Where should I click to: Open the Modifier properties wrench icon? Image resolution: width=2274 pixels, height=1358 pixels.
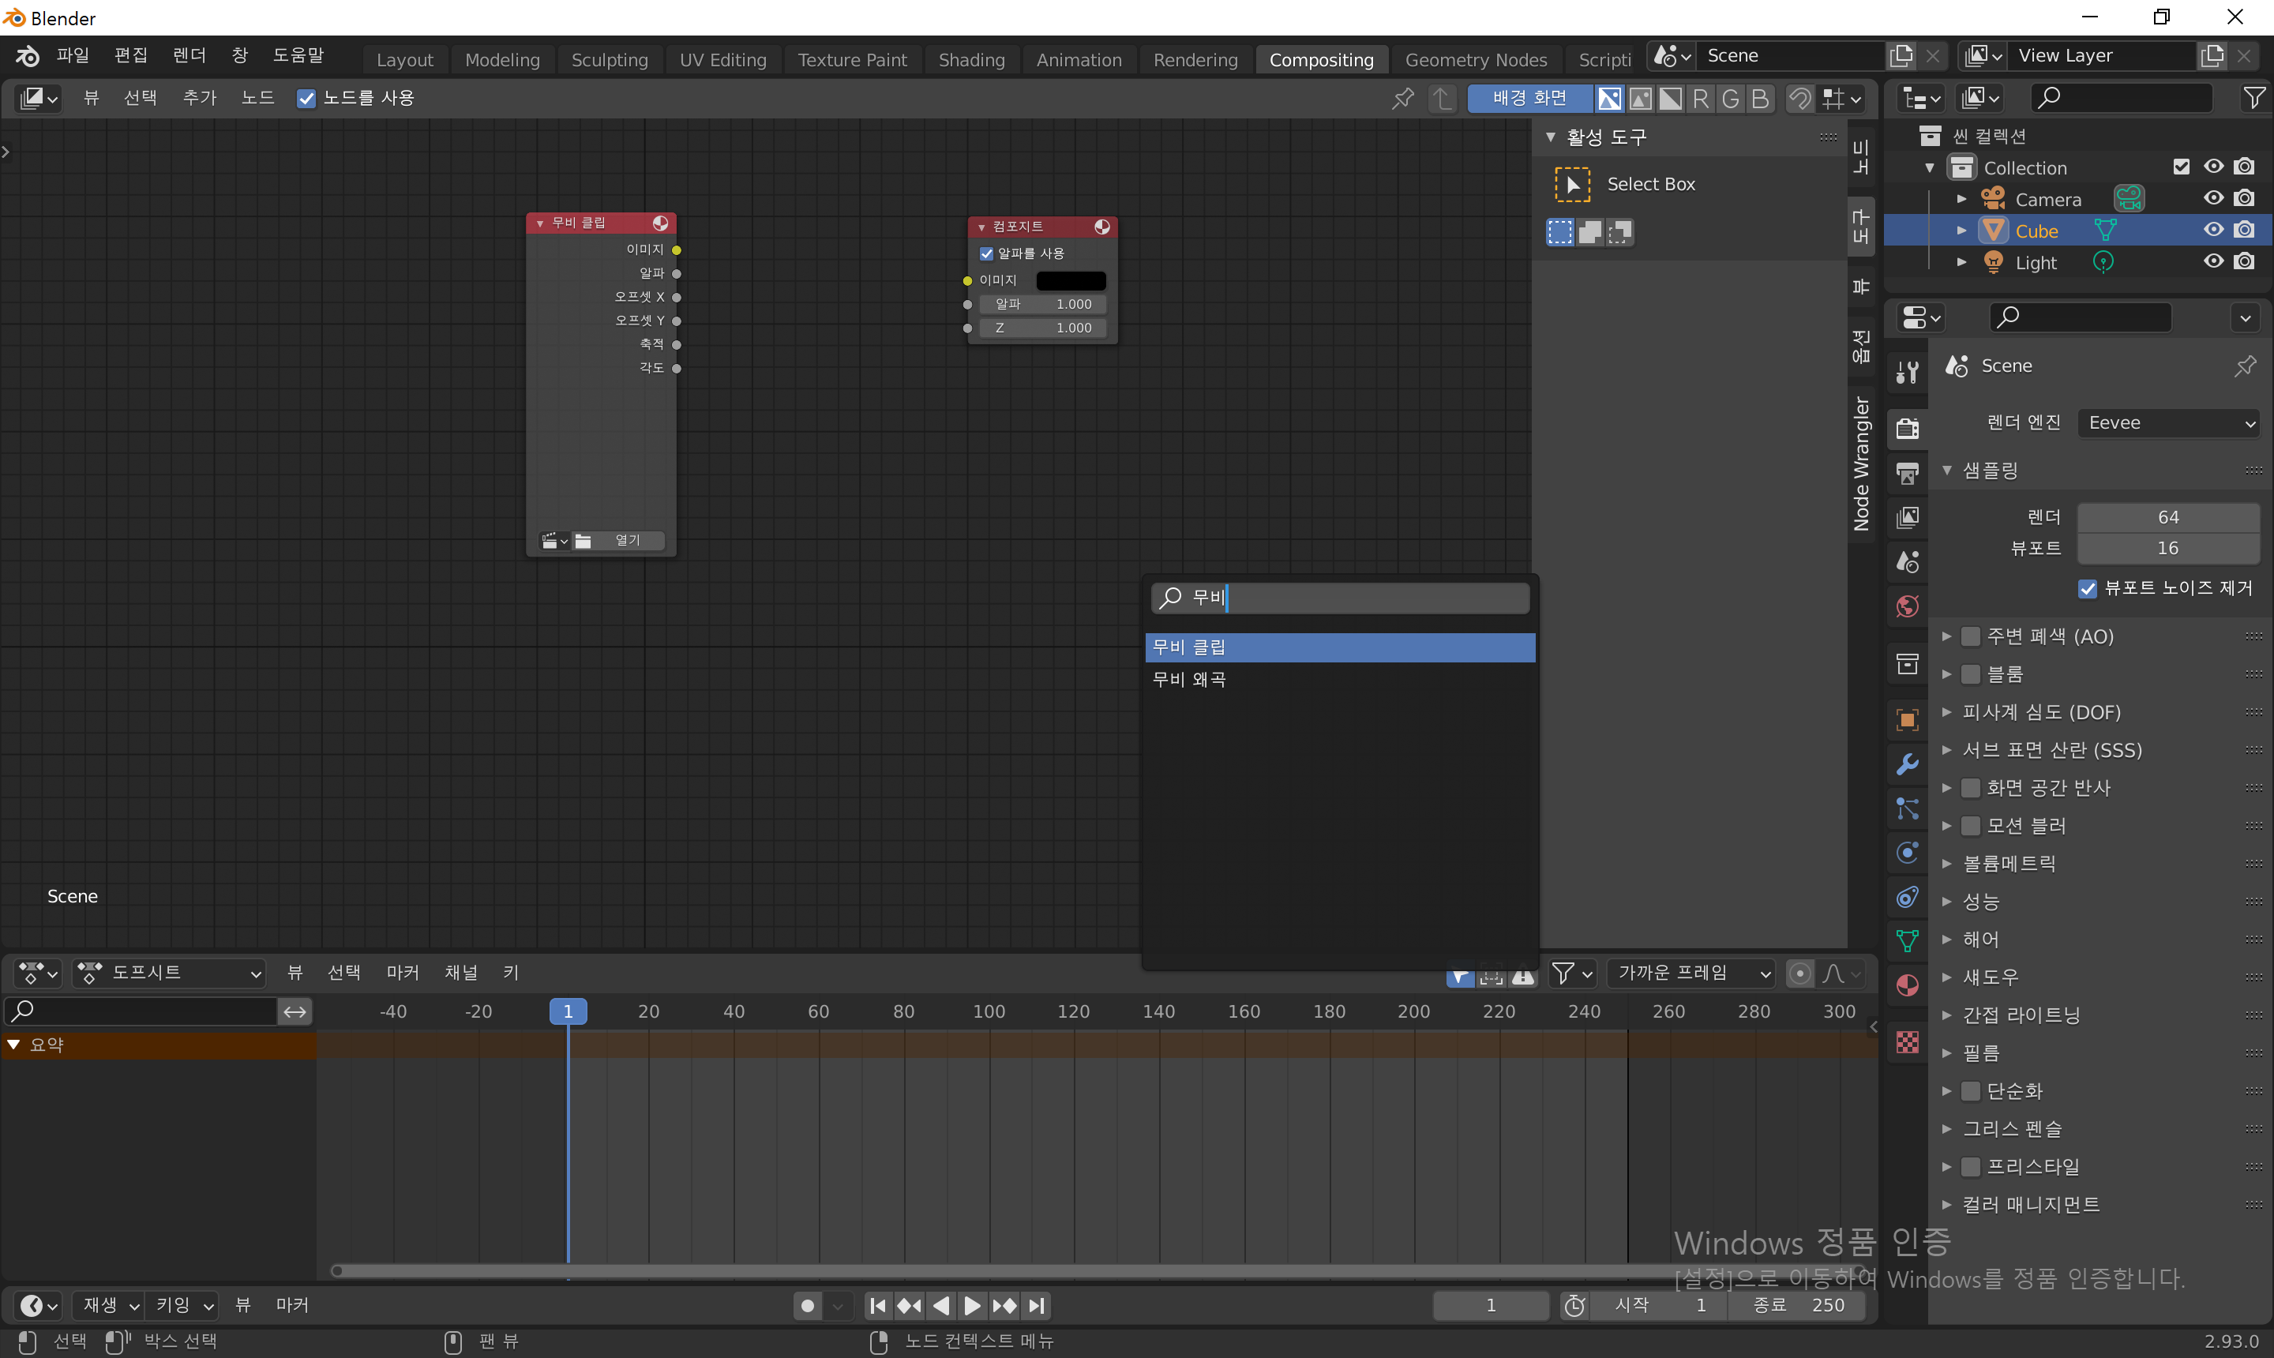[x=1907, y=764]
